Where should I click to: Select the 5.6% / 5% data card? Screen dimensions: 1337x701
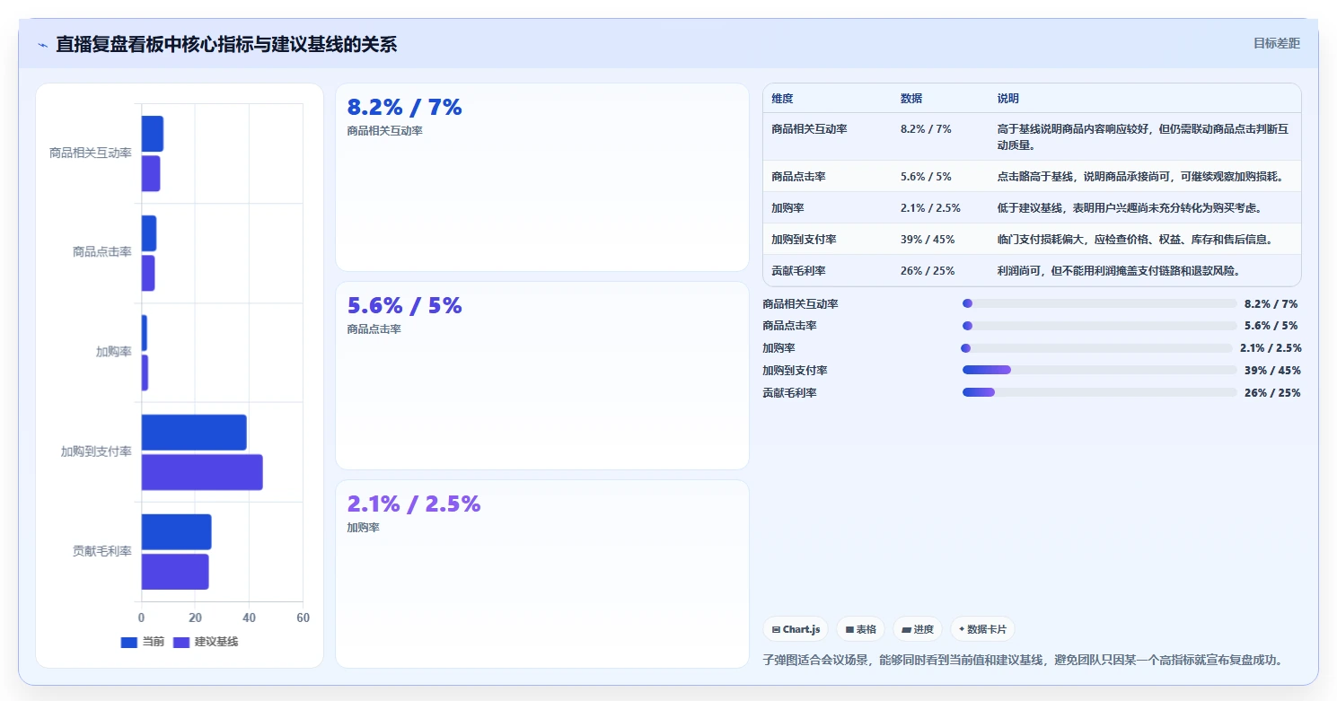(542, 375)
